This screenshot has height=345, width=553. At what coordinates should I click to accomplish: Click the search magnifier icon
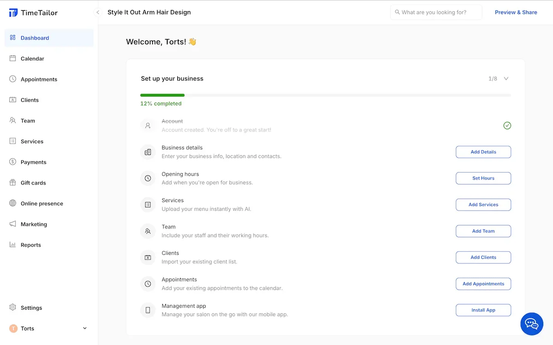397,12
